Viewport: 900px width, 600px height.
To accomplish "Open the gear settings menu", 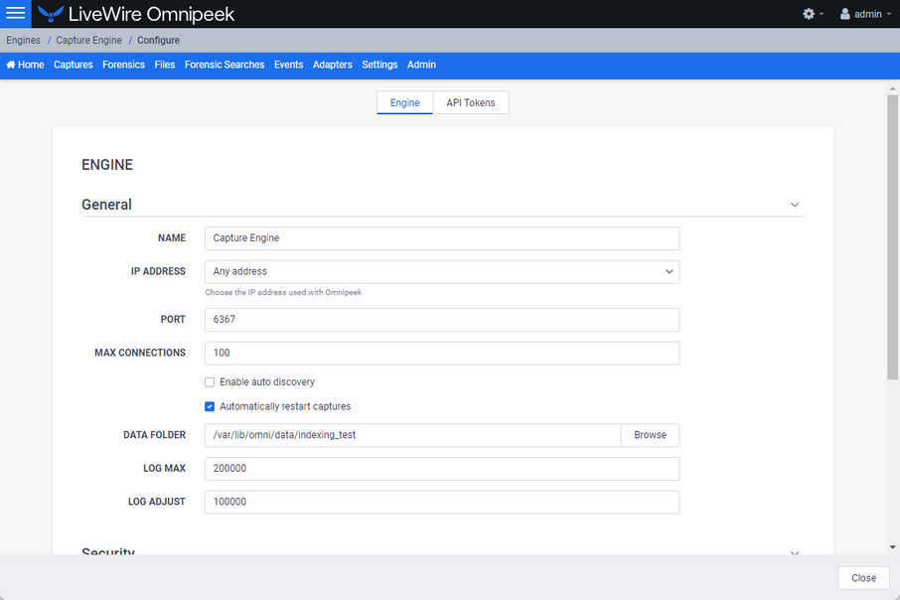I will pyautogui.click(x=813, y=14).
